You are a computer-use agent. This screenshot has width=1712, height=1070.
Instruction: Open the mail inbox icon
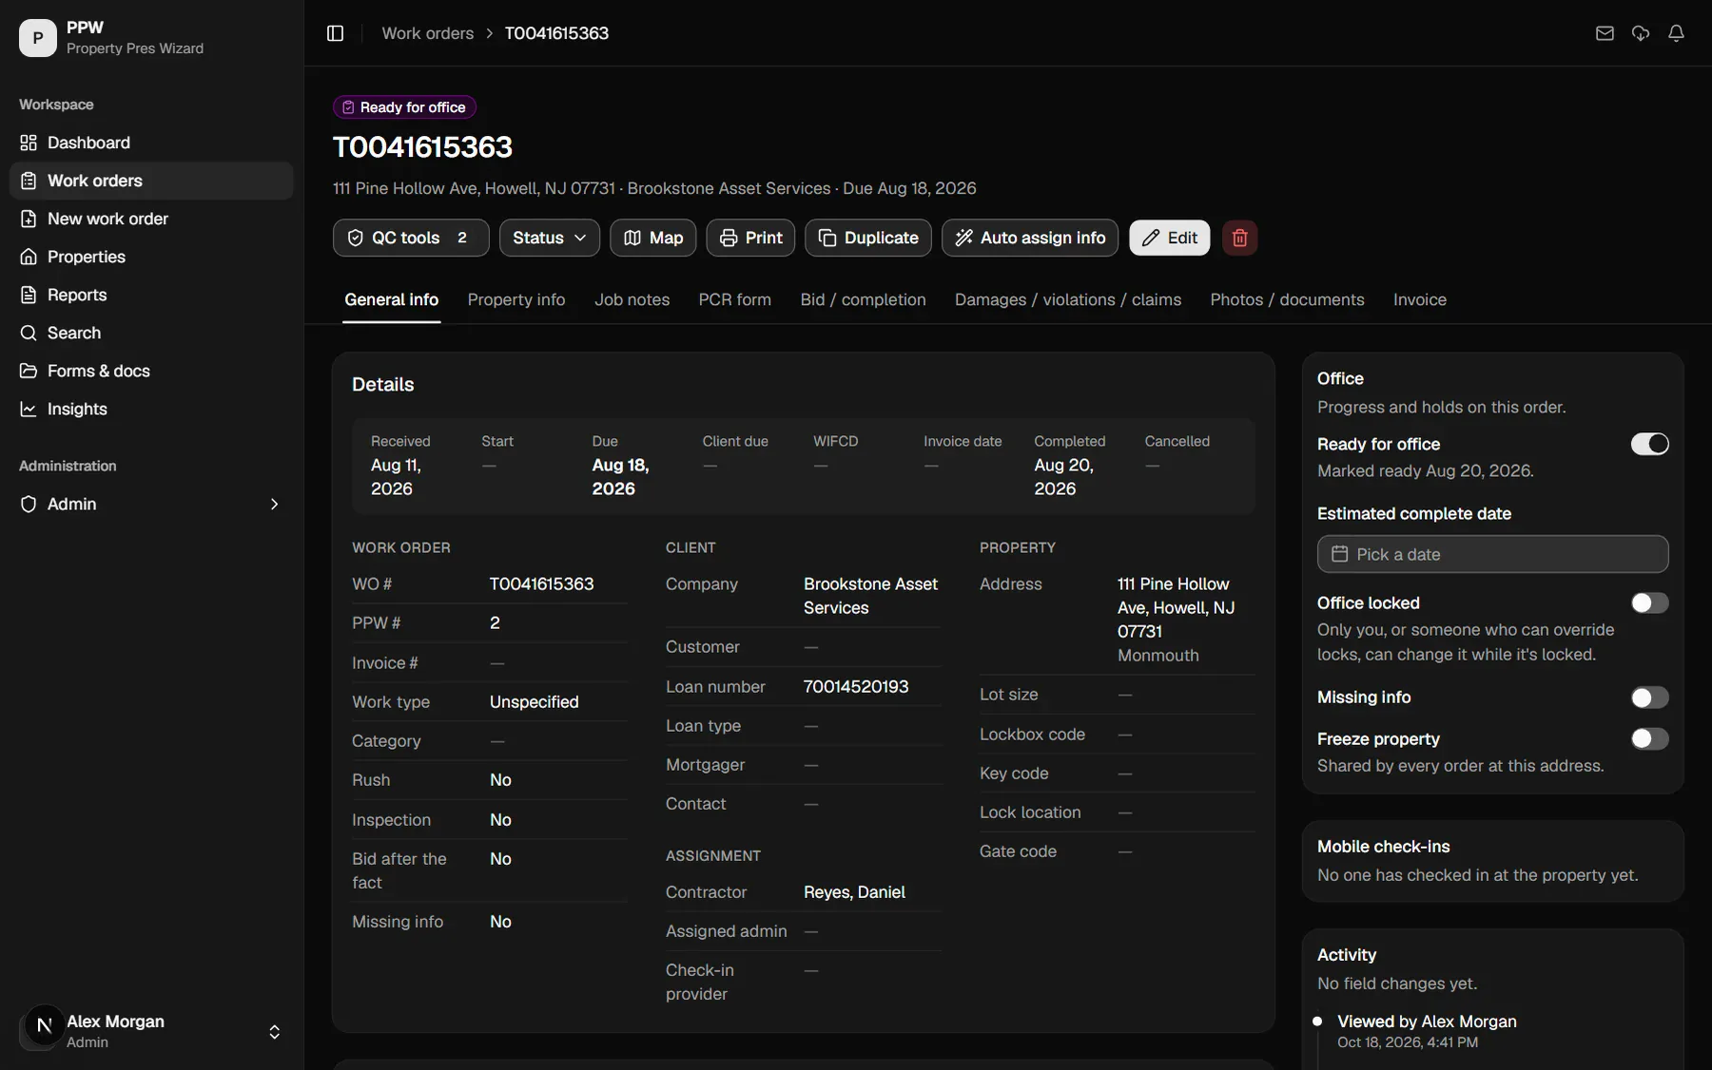1605,33
